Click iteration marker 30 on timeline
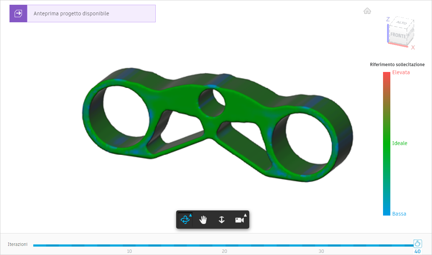Viewport: 432px width, 255px height. coord(321,251)
